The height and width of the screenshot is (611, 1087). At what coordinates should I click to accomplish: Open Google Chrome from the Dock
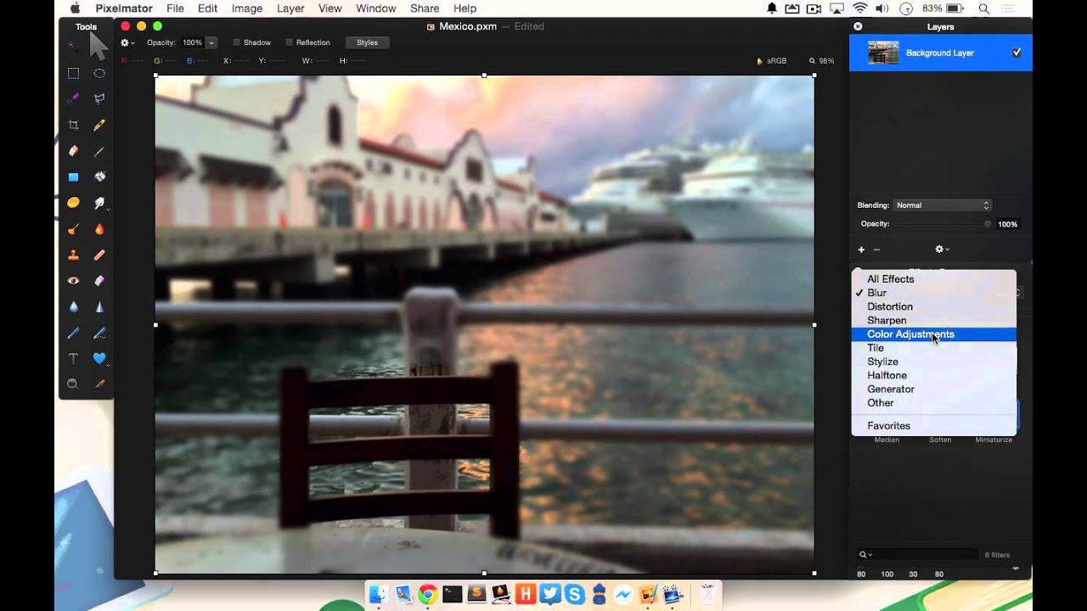(427, 595)
